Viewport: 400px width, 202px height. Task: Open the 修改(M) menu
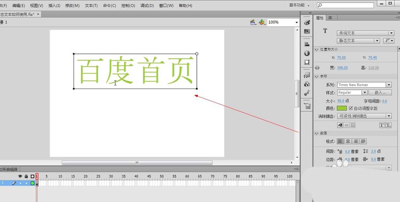click(72, 5)
